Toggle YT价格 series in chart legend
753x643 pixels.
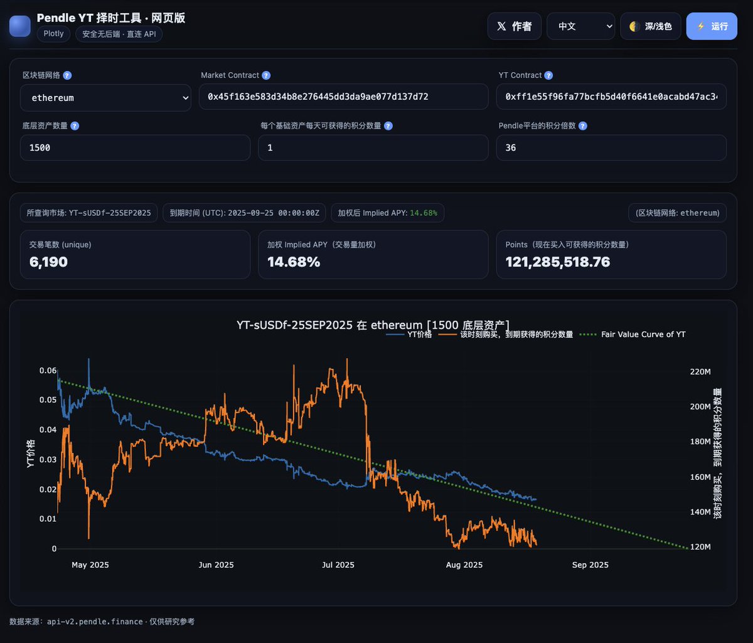409,334
